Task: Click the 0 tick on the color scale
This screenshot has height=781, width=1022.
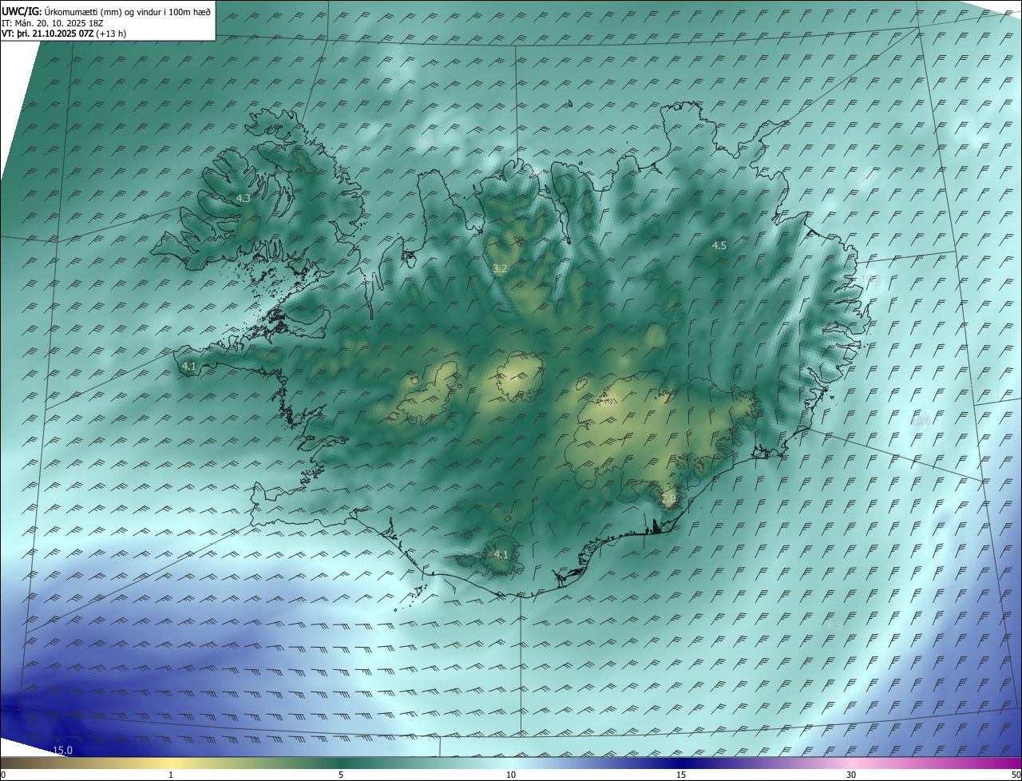Action: [x=3, y=775]
